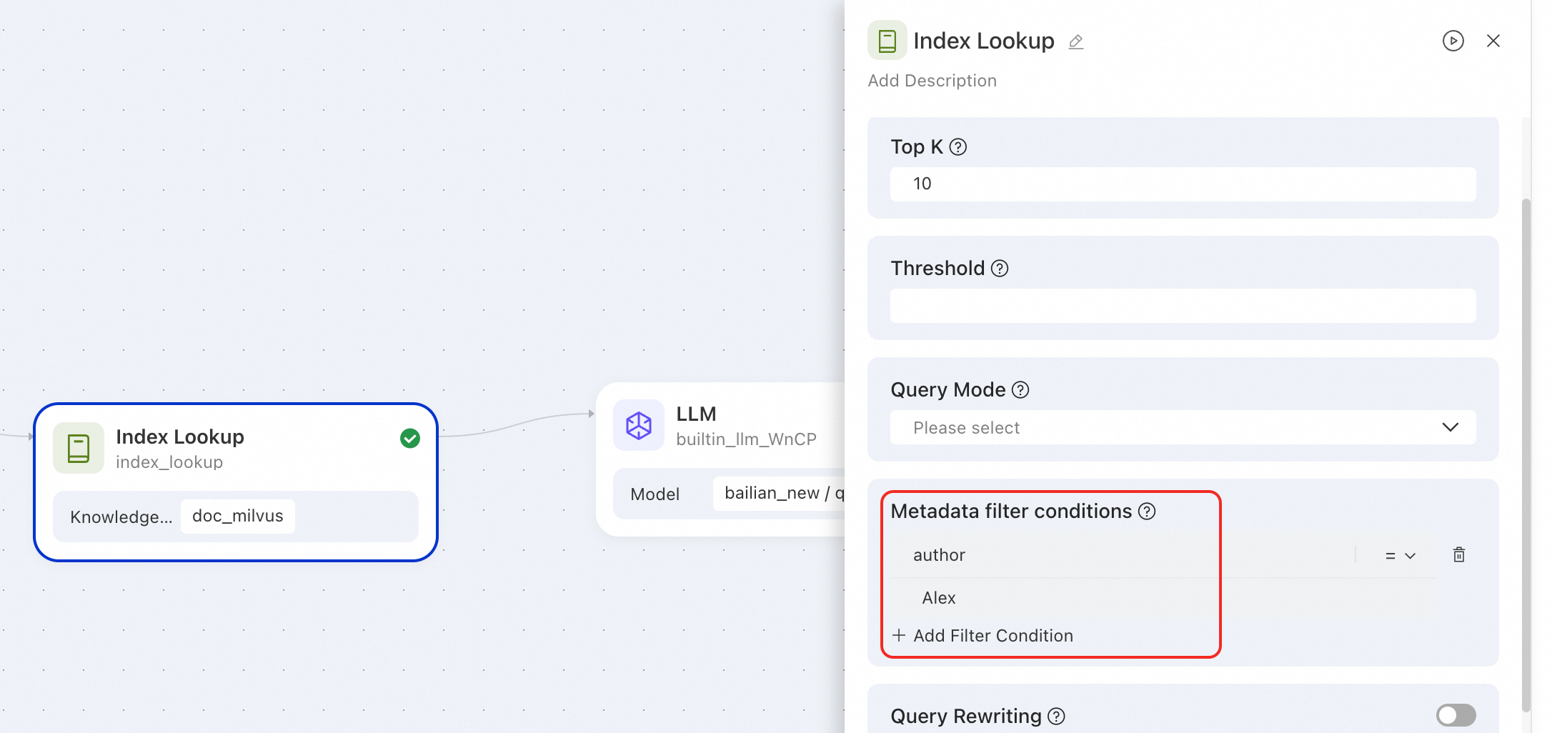The height and width of the screenshot is (733, 1552).
Task: Run the Index Lookup node
Action: tap(1453, 41)
